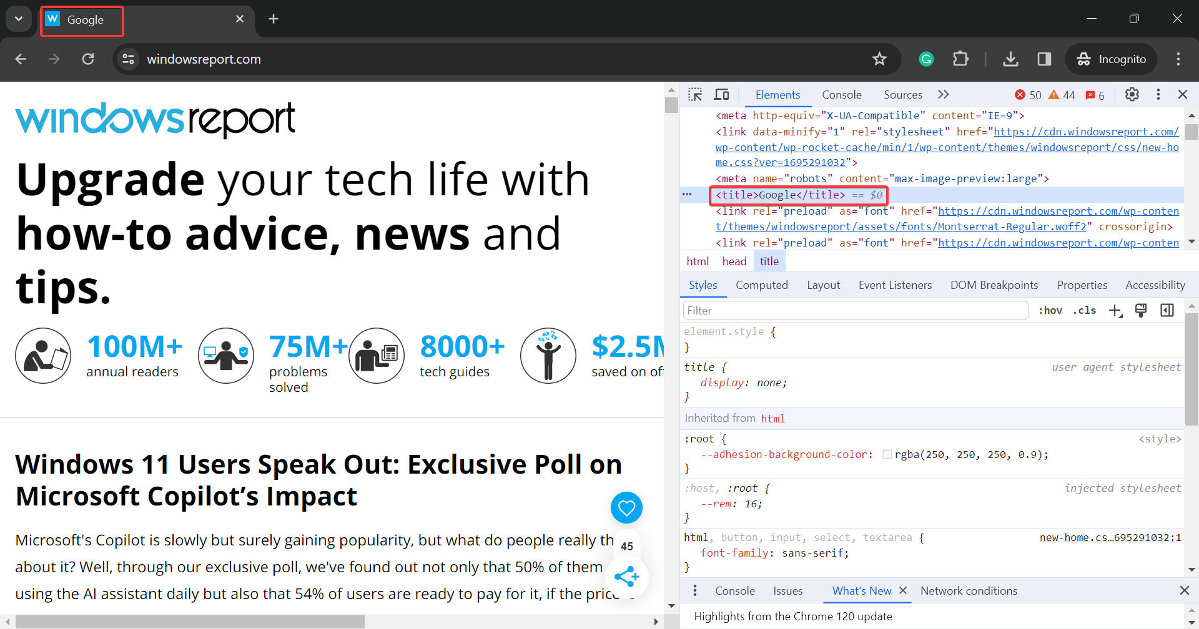Click the Incognito profile button
Viewport: 1199px width, 629px height.
pos(1112,59)
